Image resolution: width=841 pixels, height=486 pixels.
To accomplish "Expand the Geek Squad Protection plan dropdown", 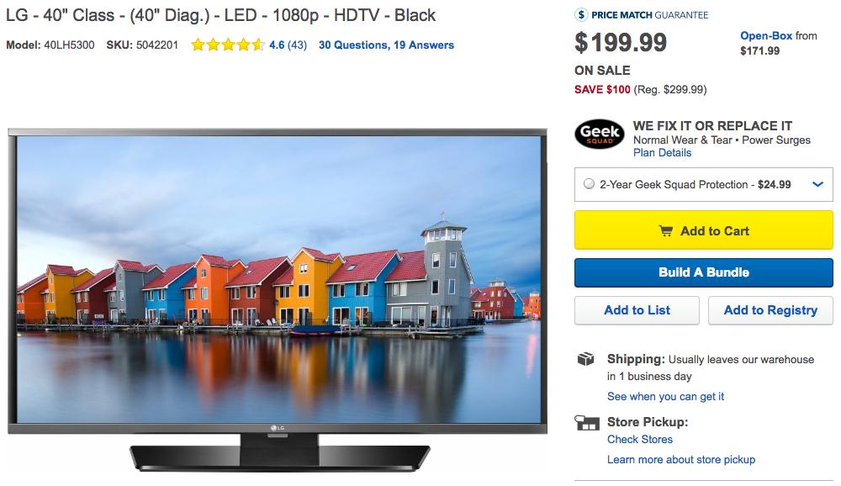I will tap(817, 184).
